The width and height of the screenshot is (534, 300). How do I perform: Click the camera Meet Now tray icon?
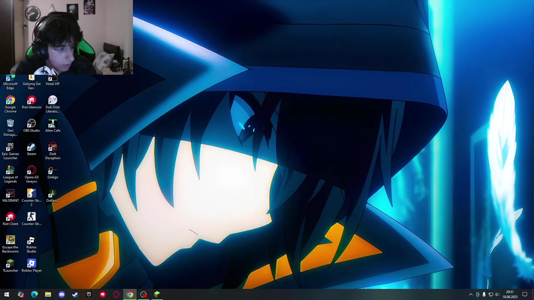click(478, 295)
